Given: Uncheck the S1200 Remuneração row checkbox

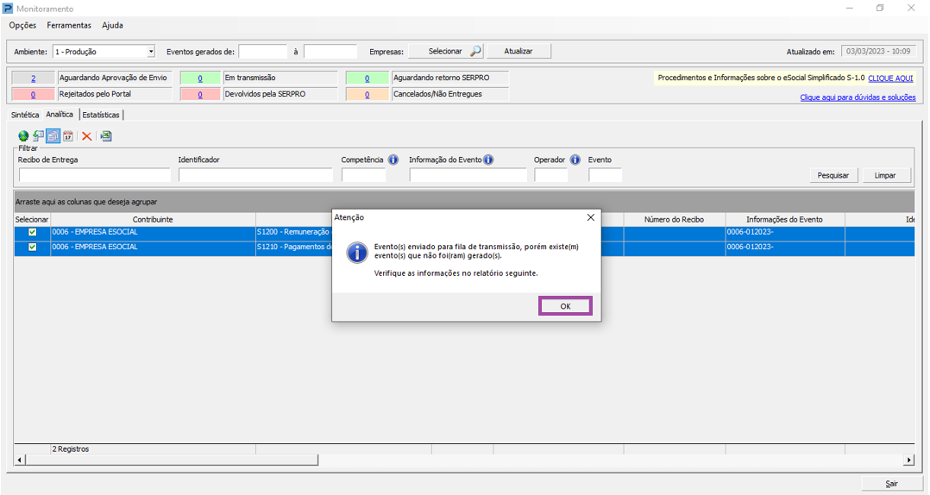Looking at the screenshot, I should point(33,232).
